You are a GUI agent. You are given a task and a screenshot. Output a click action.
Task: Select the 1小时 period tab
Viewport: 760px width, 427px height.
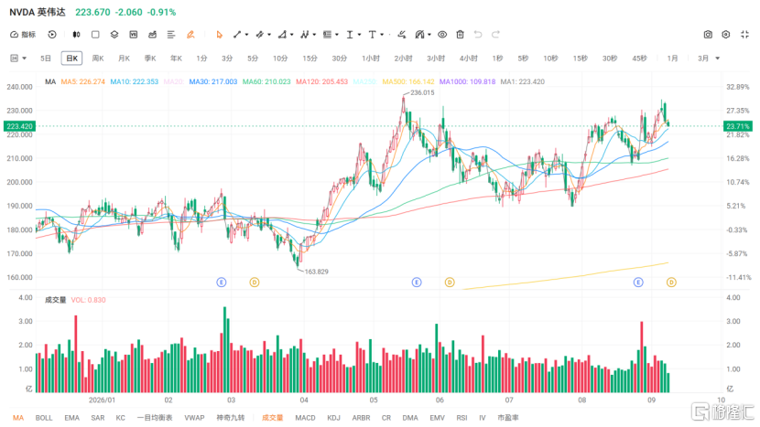coord(371,59)
